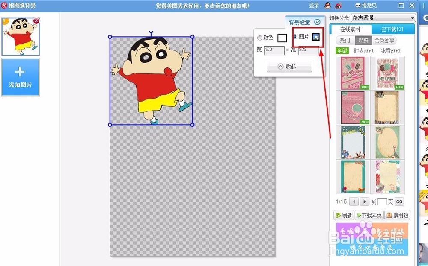Pick the pink Delicious ice cream background
Viewport: 428px width, 266px height.
coord(353,108)
